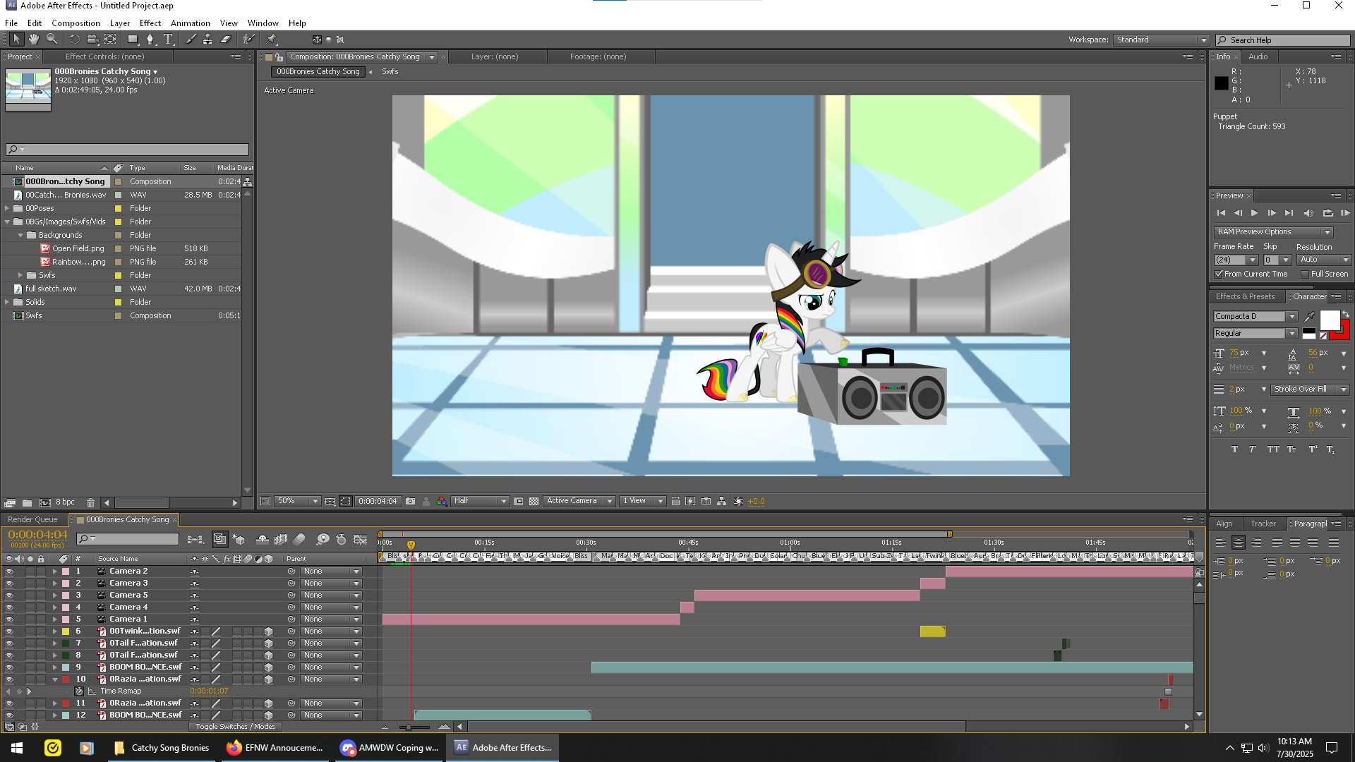This screenshot has height=762, width=1355.
Task: Select the Puppet Pin tool
Action: click(x=272, y=40)
